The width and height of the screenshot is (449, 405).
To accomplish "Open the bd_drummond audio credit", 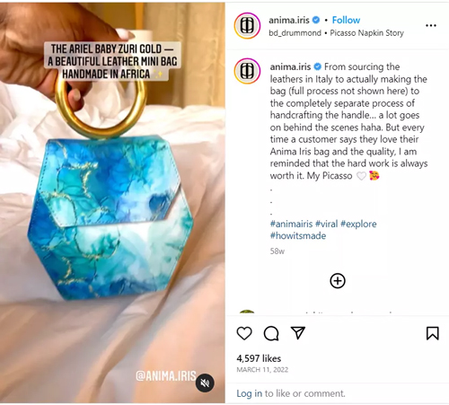I will tap(295, 33).
